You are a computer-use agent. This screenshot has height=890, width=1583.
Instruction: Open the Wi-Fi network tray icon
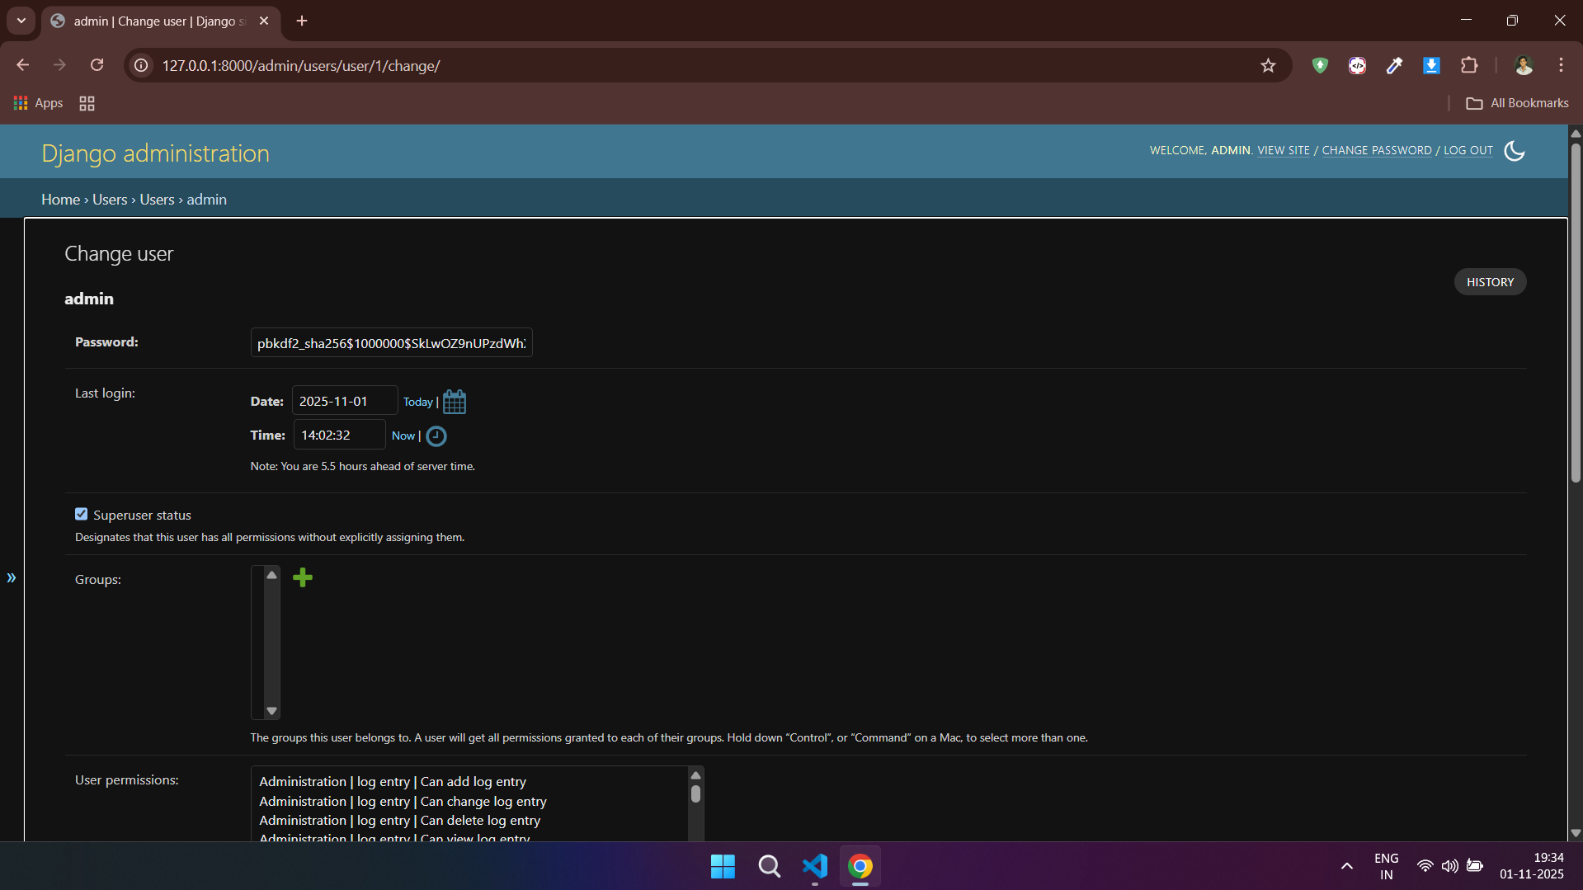(1425, 866)
